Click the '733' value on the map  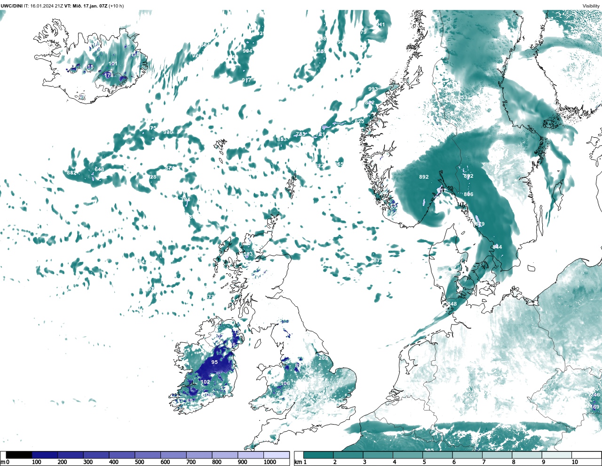click(301, 134)
